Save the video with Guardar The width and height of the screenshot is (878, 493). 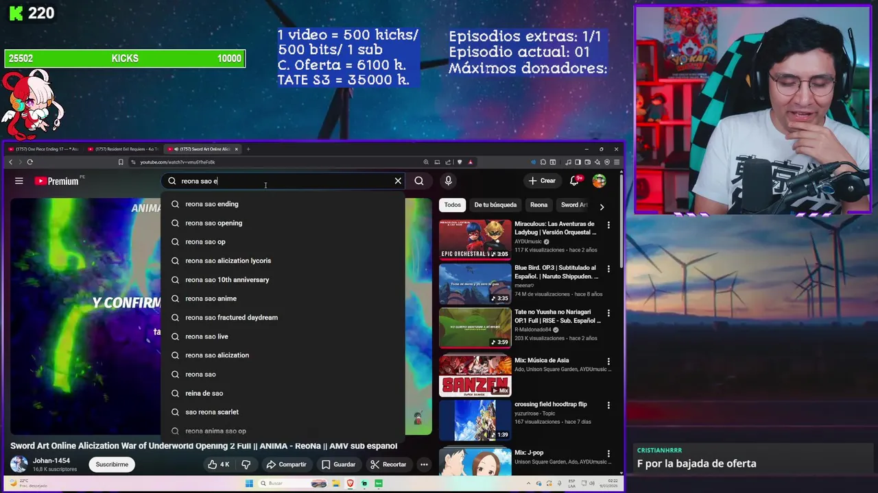pyautogui.click(x=338, y=464)
